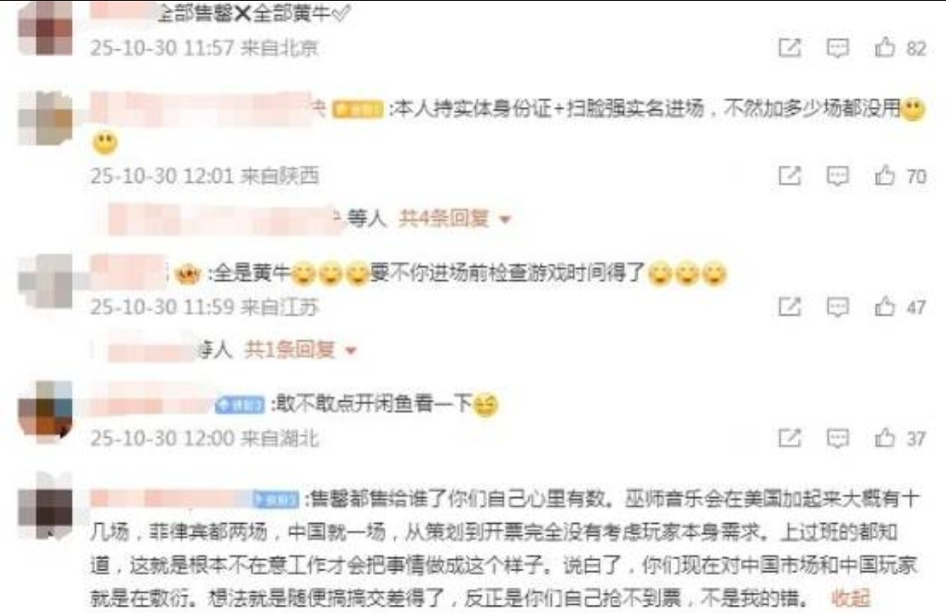Viewport: 946px width, 613px height.
Task: Reply to the 11:57 Beijing comment
Action: (x=837, y=49)
